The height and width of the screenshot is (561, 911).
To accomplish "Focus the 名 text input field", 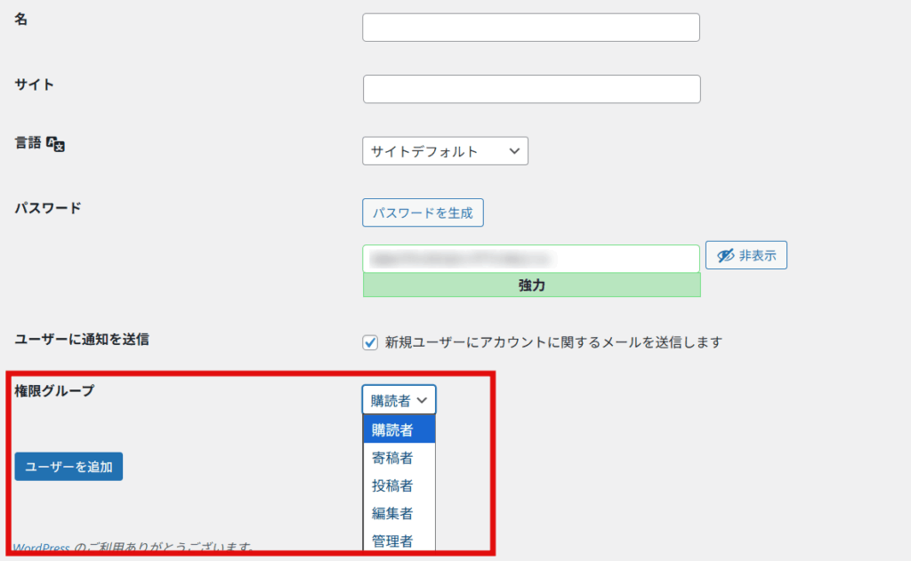I will pos(530,28).
